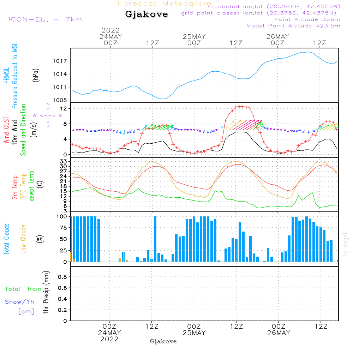Click the 33 temperature tick label
Viewport: 353px width, 353px height.
tap(63, 161)
